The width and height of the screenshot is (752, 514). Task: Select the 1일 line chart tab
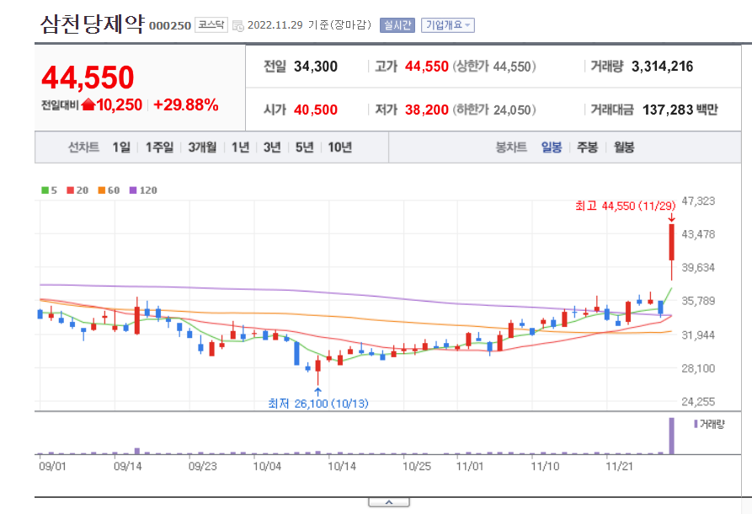121,147
